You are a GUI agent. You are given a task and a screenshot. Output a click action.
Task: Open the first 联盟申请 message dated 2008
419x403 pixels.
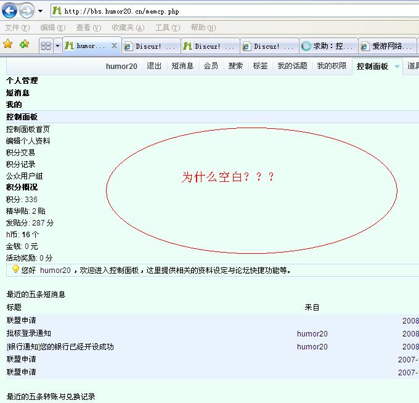(22, 320)
